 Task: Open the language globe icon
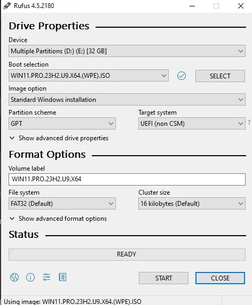pyautogui.click(x=14, y=277)
